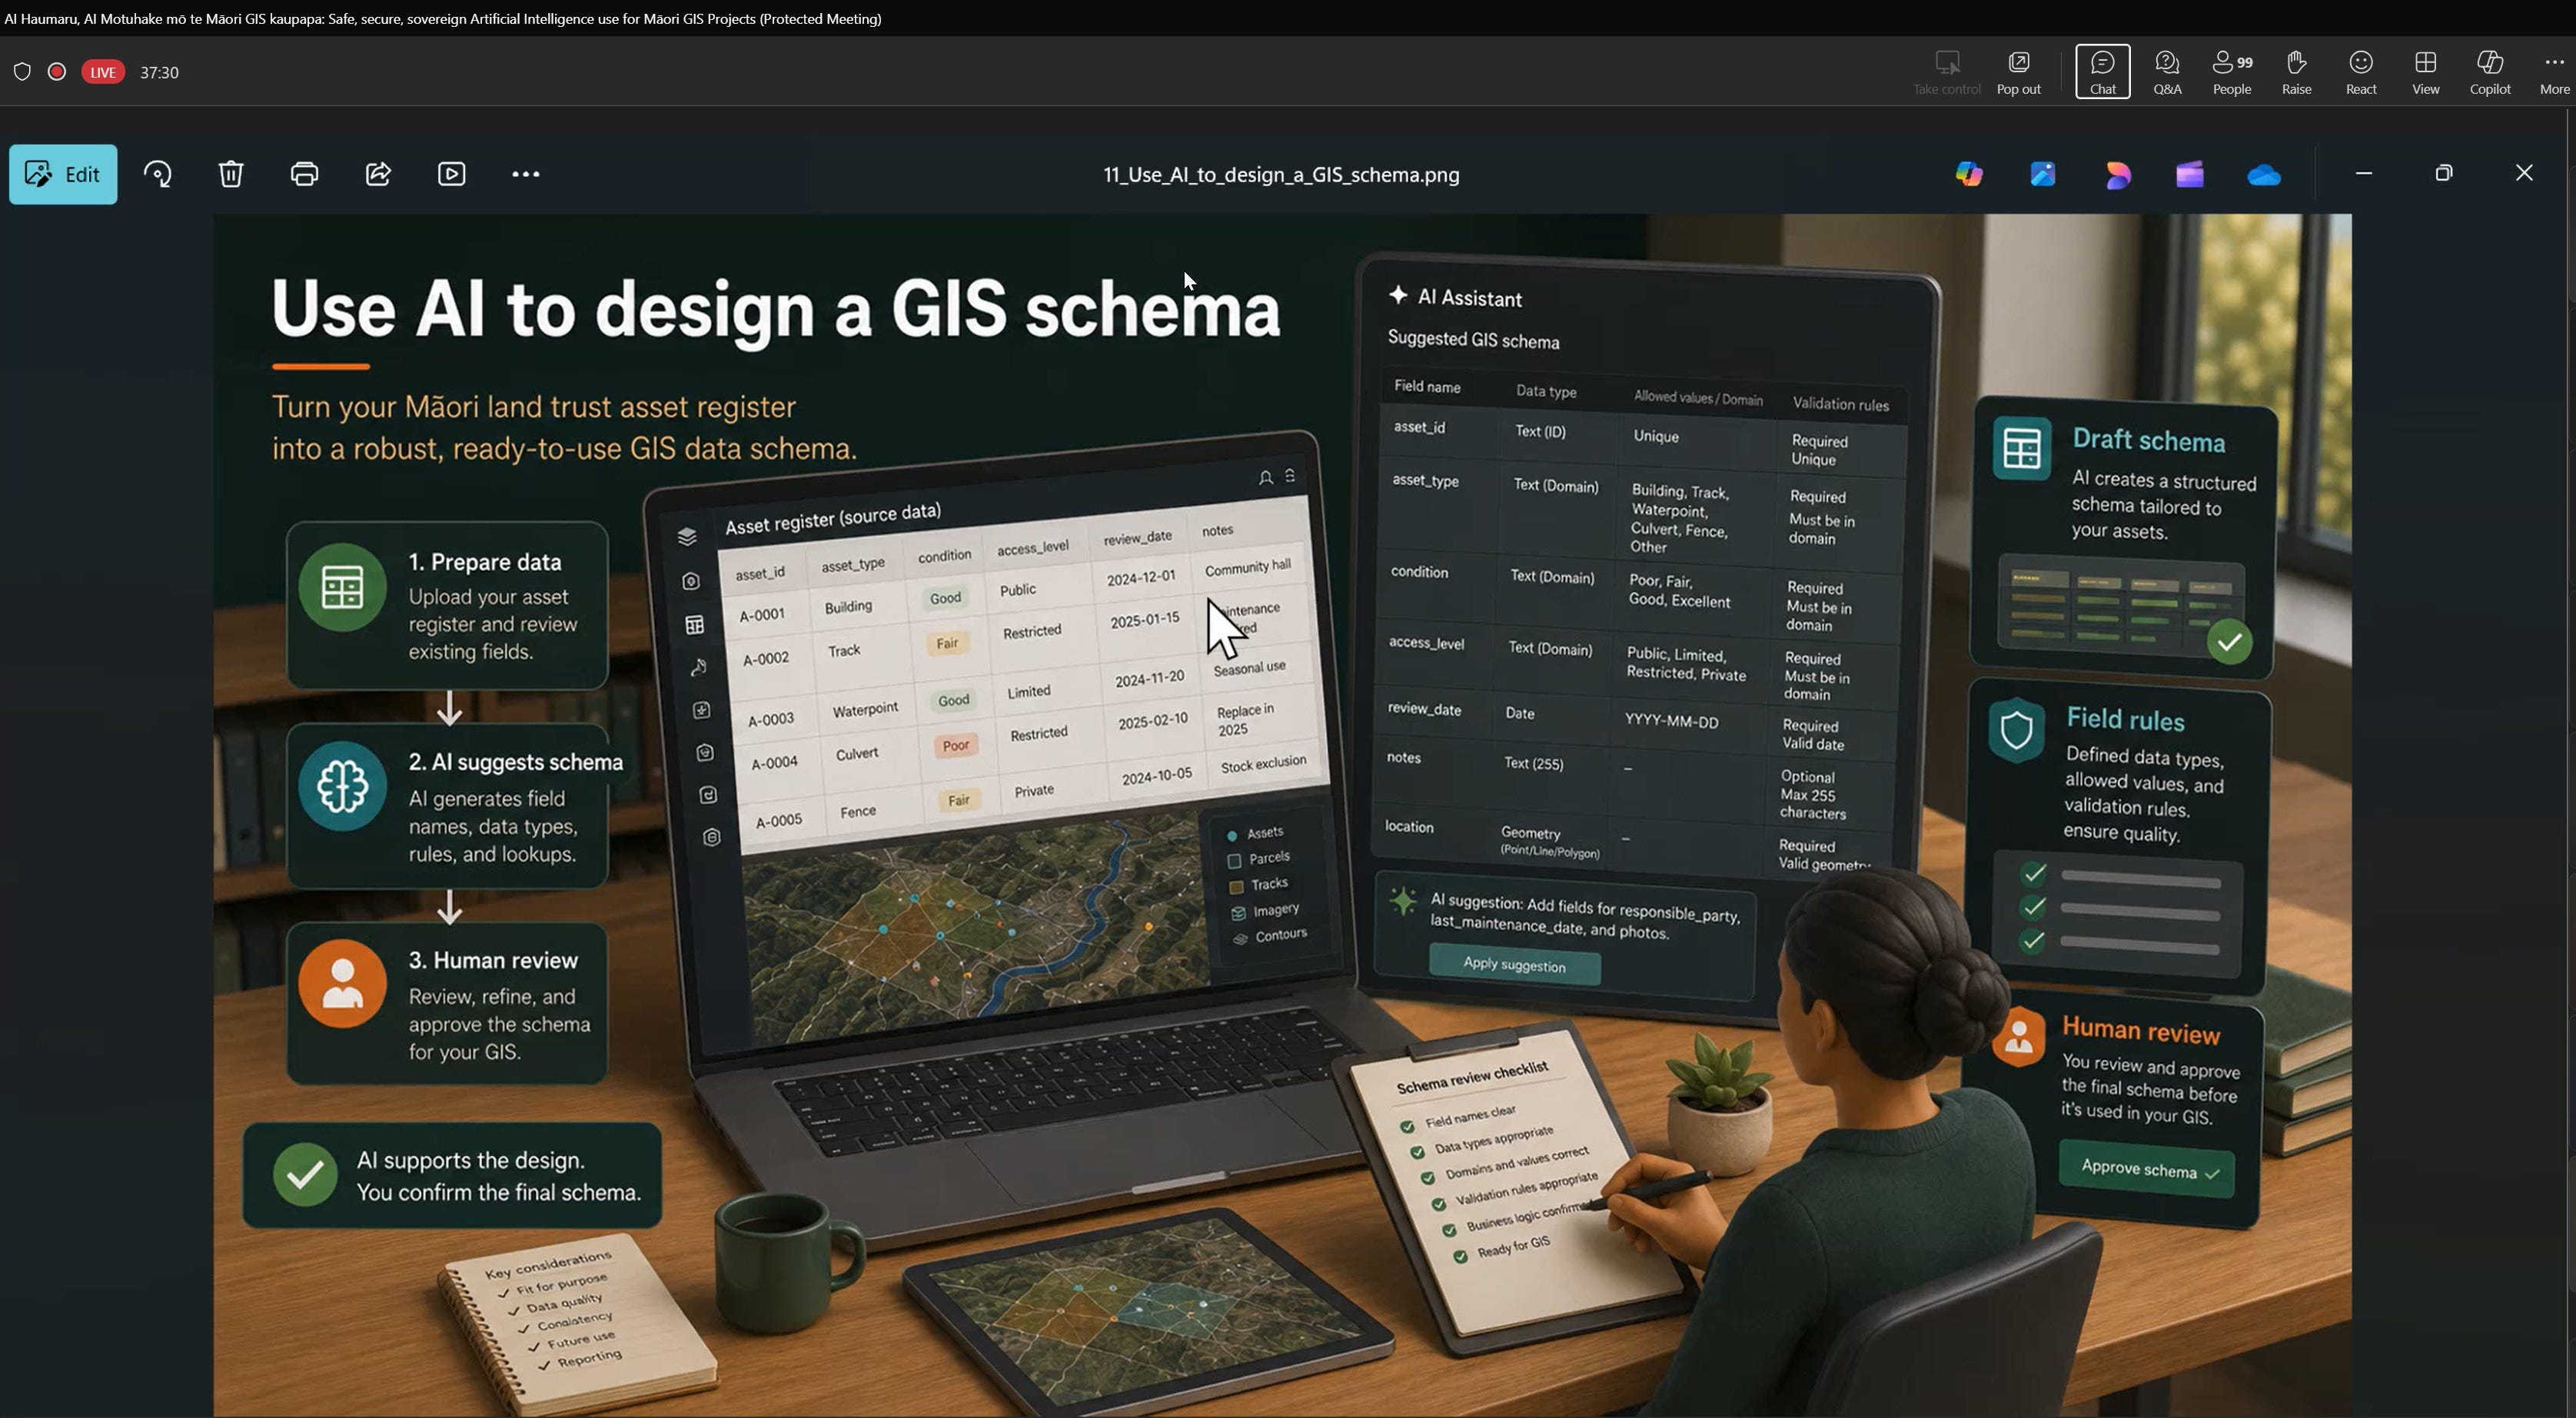Open Microsoft Designer icon

[2117, 174]
